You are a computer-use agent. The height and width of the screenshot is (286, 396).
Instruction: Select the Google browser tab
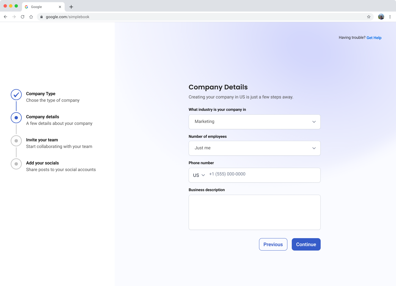[43, 7]
